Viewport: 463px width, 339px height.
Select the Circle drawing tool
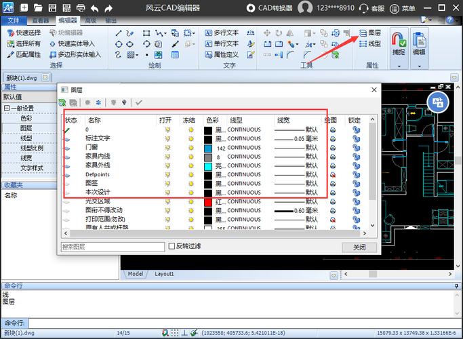pyautogui.click(x=119, y=44)
